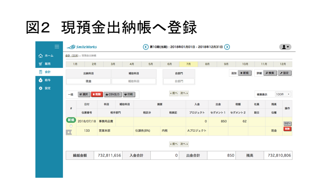The height and width of the screenshot is (186, 331).
Task: Select the 9月 tab
Action: coord(226,64)
